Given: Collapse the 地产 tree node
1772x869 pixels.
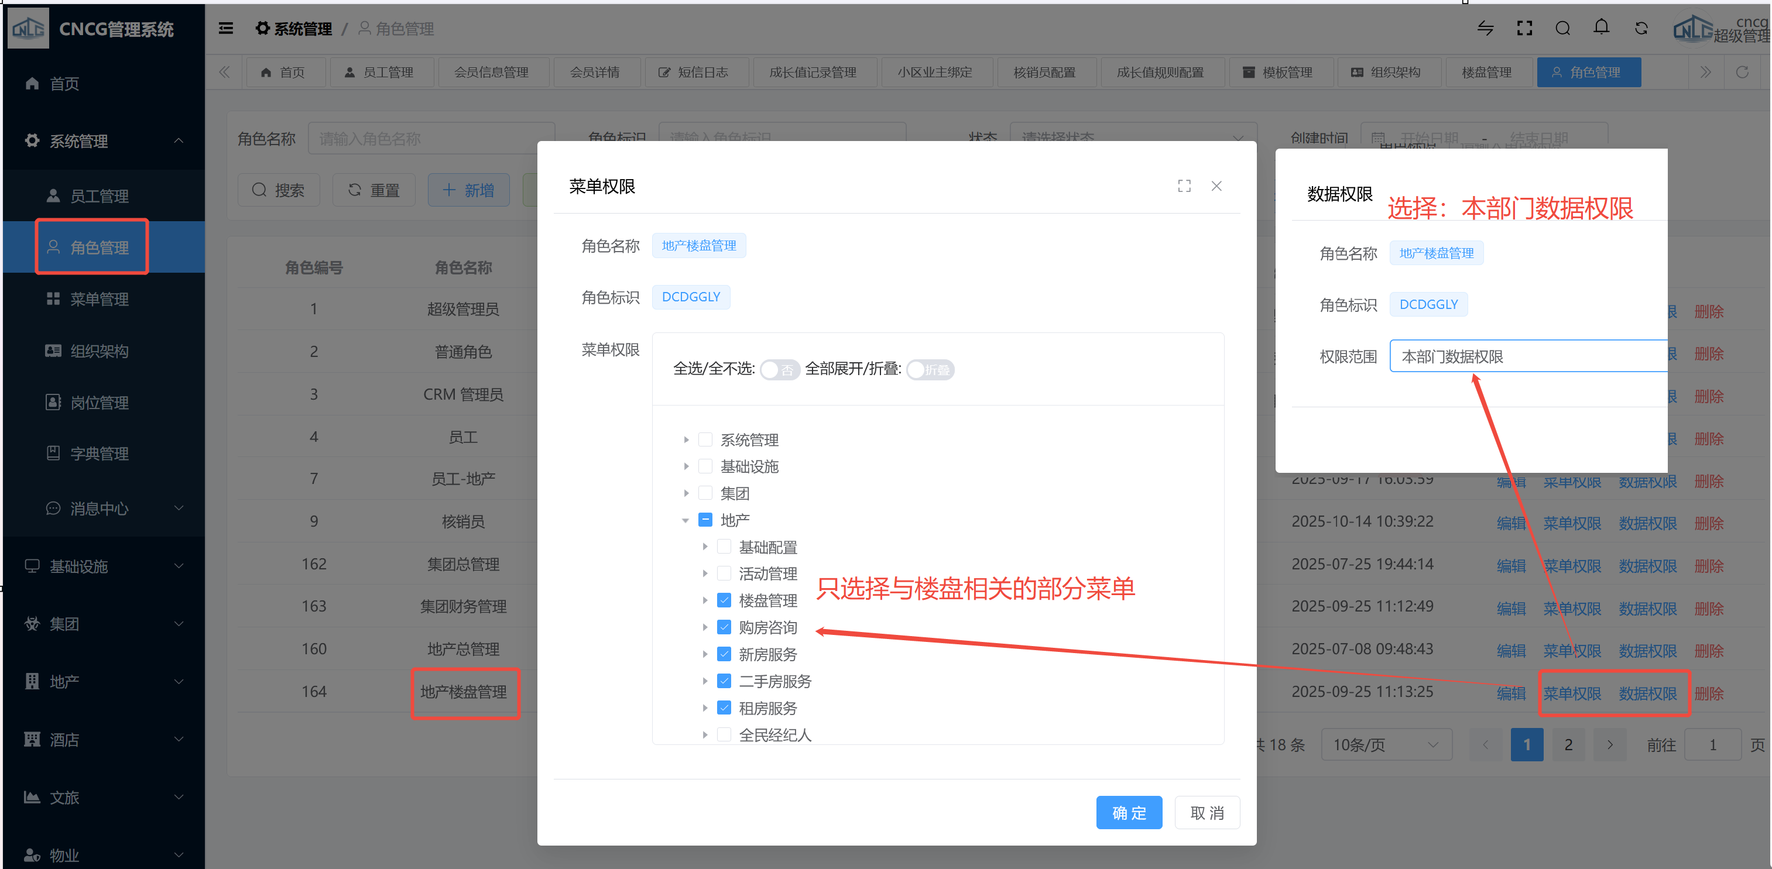Looking at the screenshot, I should [685, 520].
